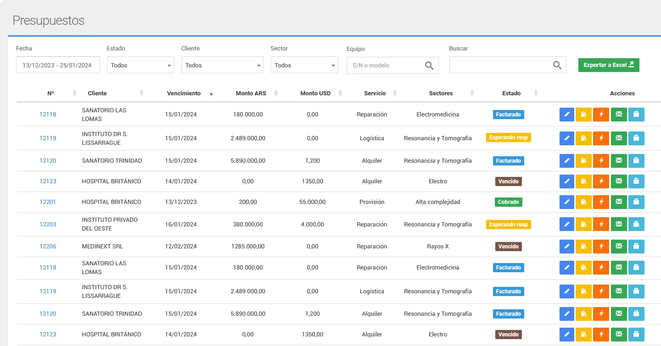Open budget number 12206 link
661x346 pixels.
[48, 247]
